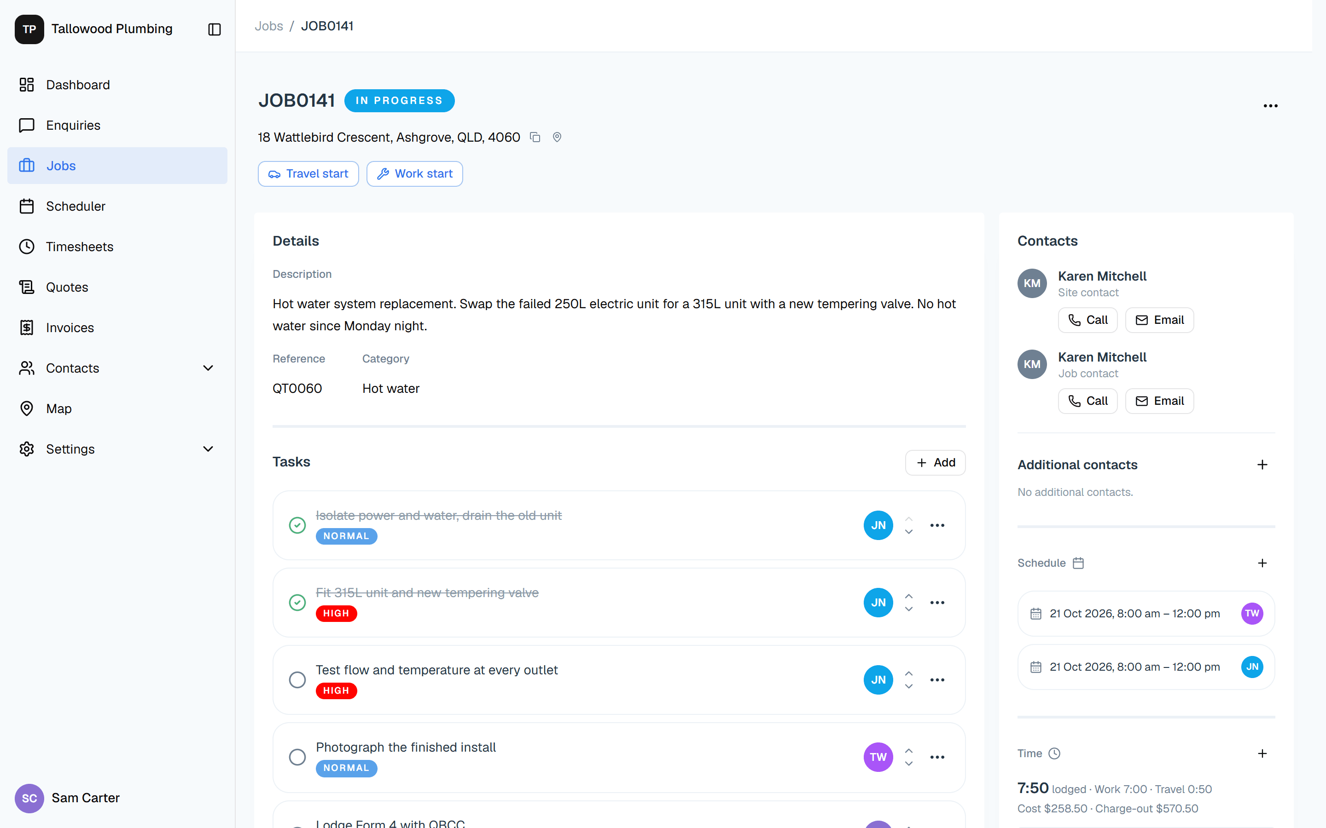Click TW avatar on Photograph task
This screenshot has height=828, width=1326.
(878, 757)
